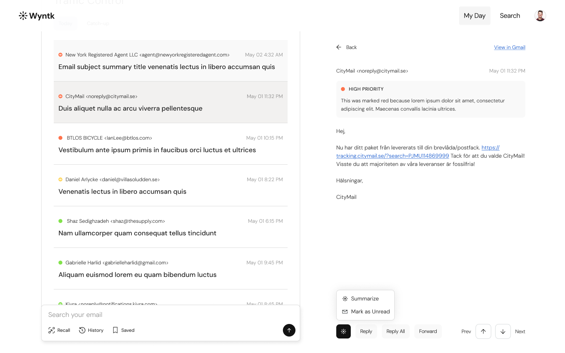Viewport: 565px width, 353px height.
Task: Forward this email
Action: tap(428, 331)
